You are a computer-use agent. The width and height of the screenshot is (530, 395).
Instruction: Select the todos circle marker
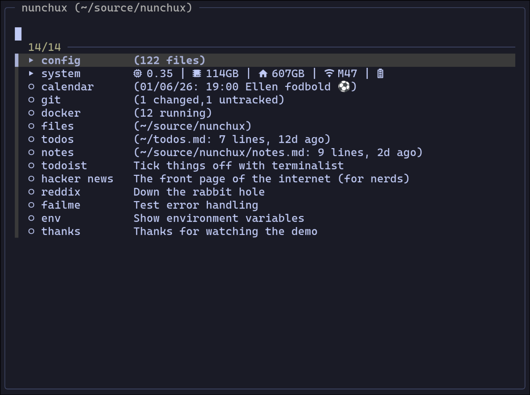[31, 139]
